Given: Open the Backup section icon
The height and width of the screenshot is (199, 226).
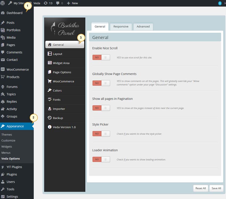Looking at the screenshot, I should (x=50, y=118).
